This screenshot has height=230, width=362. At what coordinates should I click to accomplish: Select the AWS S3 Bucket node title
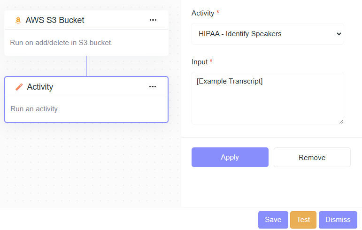pyautogui.click(x=55, y=20)
